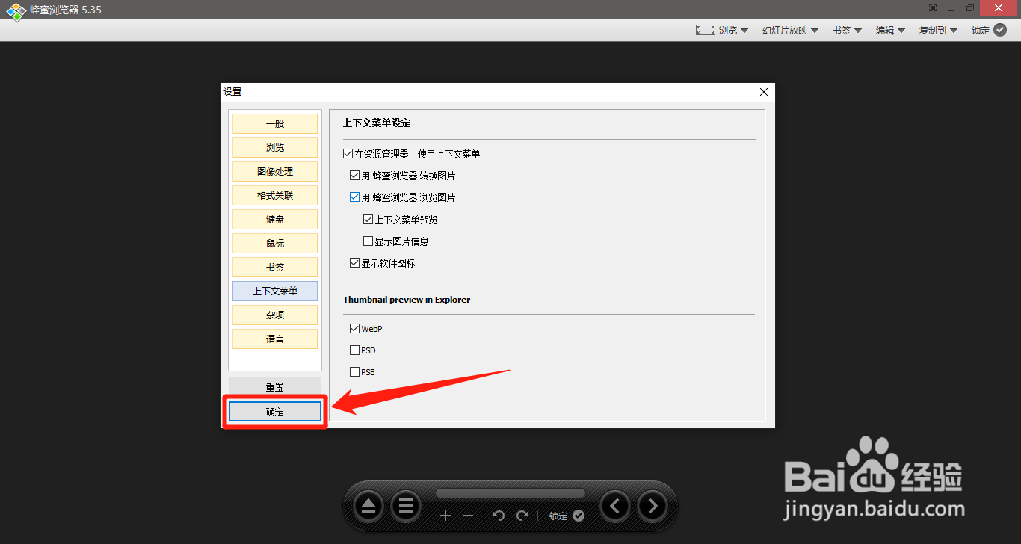Click the bottom bar position slider

tap(510, 493)
